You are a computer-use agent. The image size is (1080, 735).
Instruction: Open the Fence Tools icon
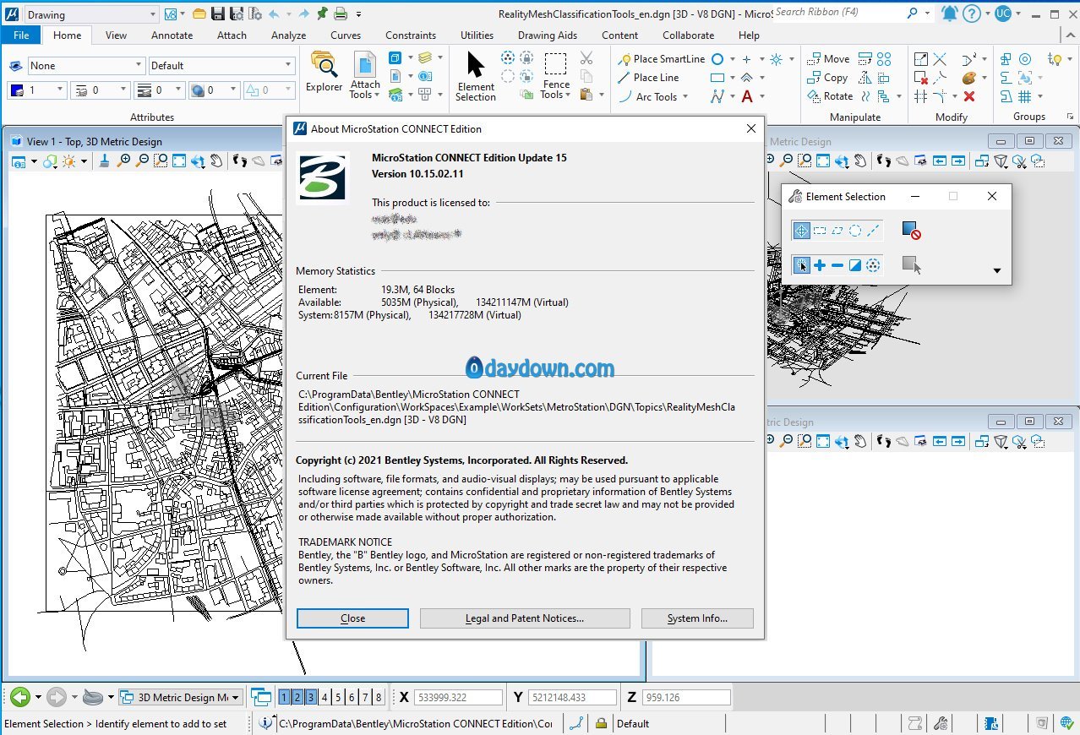[x=555, y=75]
